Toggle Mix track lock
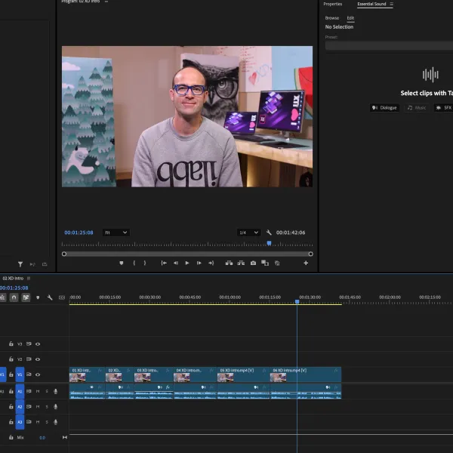The height and width of the screenshot is (453, 453). pos(11,437)
